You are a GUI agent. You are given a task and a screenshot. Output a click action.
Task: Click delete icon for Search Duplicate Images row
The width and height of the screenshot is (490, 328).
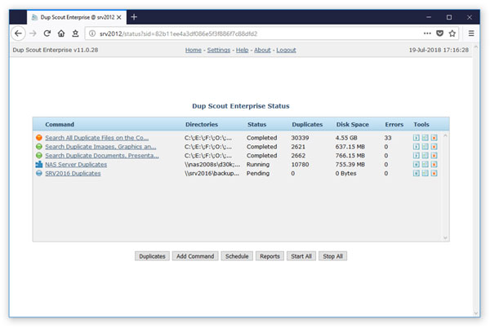[434, 146]
